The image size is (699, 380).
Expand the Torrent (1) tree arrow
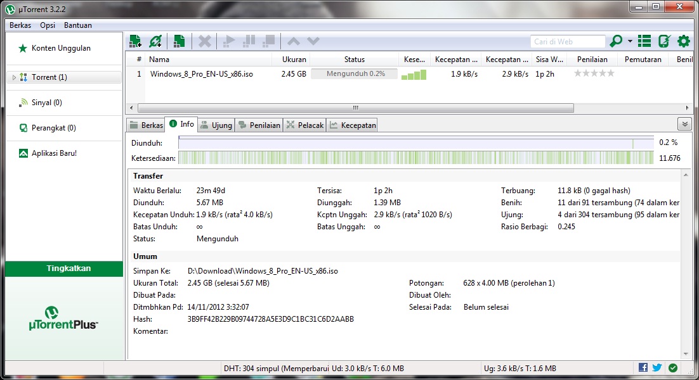[14, 77]
